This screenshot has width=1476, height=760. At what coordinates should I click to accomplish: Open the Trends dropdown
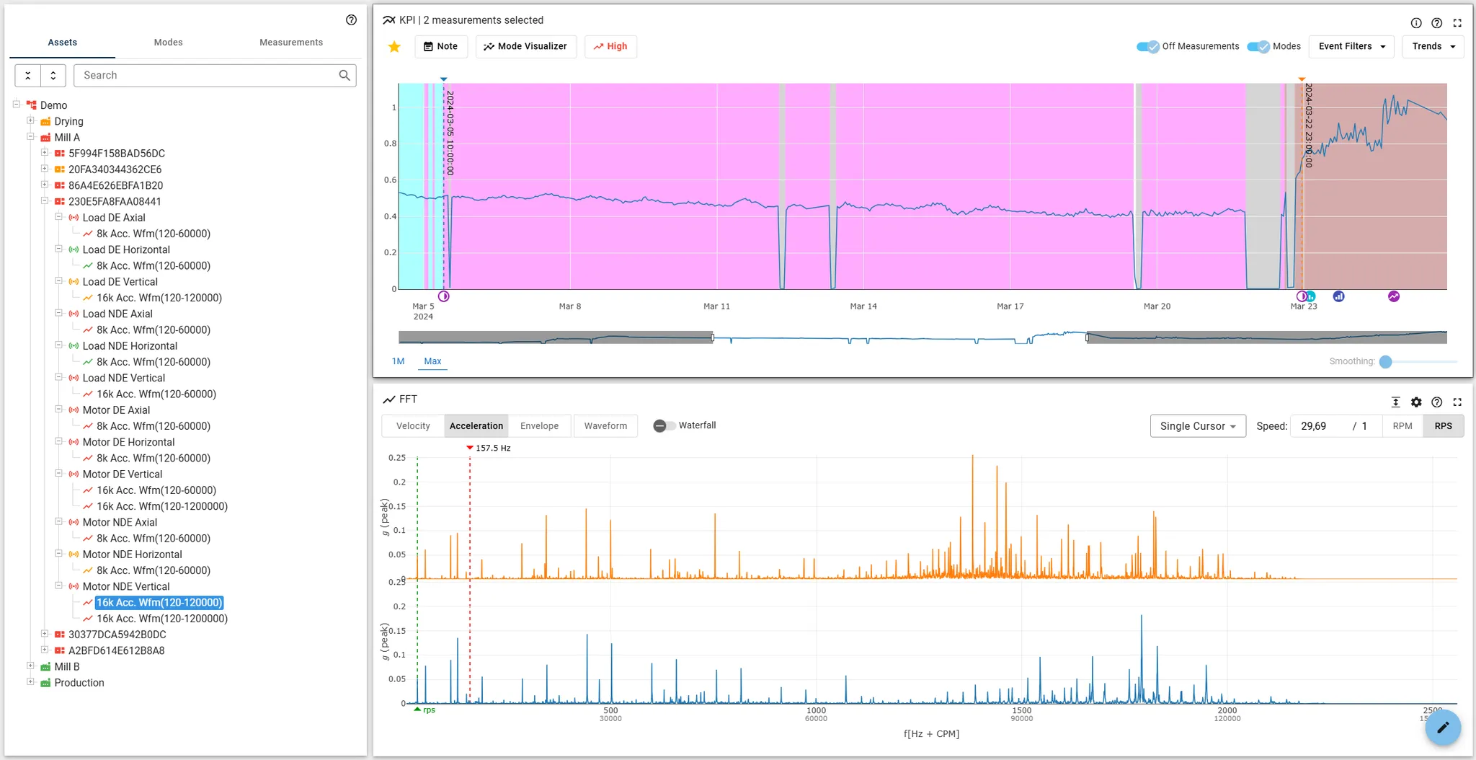click(x=1433, y=47)
